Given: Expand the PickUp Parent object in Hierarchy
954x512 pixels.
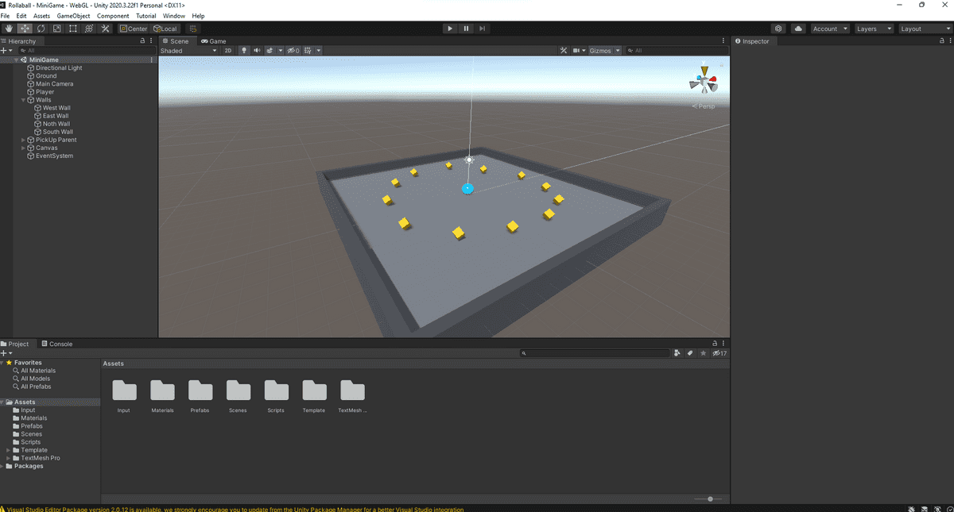Looking at the screenshot, I should click(x=23, y=140).
